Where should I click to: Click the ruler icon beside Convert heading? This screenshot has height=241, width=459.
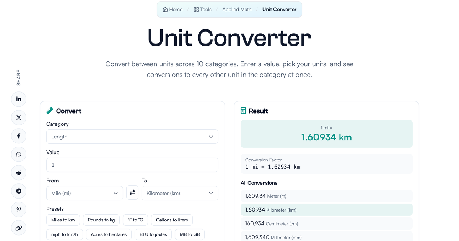click(50, 111)
